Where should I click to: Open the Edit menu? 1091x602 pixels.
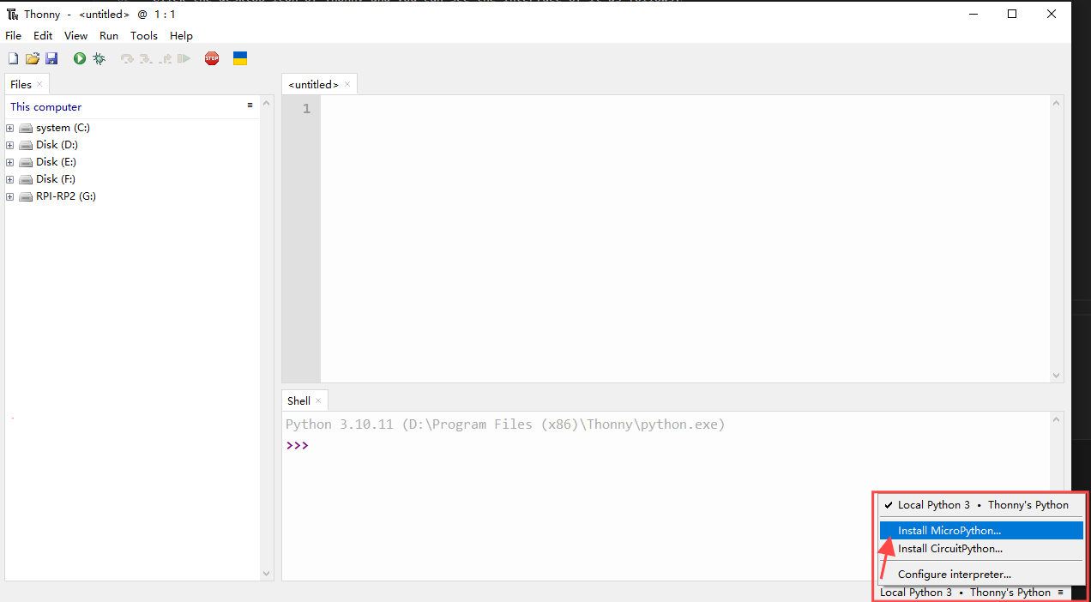pyautogui.click(x=43, y=36)
